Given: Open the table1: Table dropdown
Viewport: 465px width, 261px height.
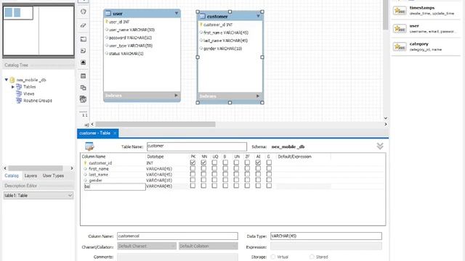Looking at the screenshot, I should tap(39, 195).
